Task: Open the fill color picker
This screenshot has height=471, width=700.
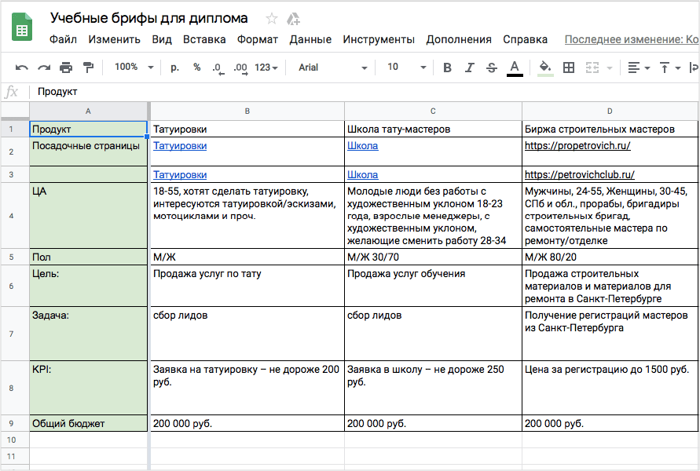Action: click(x=545, y=68)
